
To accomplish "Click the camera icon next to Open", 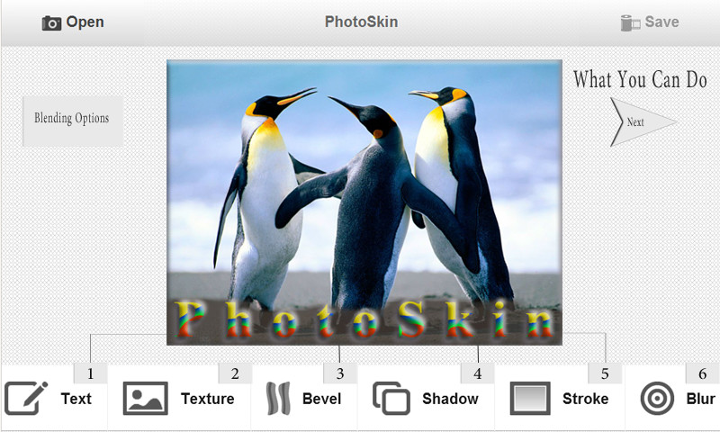I will click(51, 23).
